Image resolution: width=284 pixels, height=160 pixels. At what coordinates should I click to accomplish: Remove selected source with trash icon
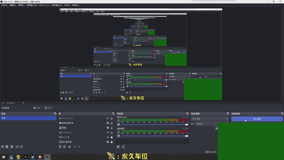tap(64, 146)
